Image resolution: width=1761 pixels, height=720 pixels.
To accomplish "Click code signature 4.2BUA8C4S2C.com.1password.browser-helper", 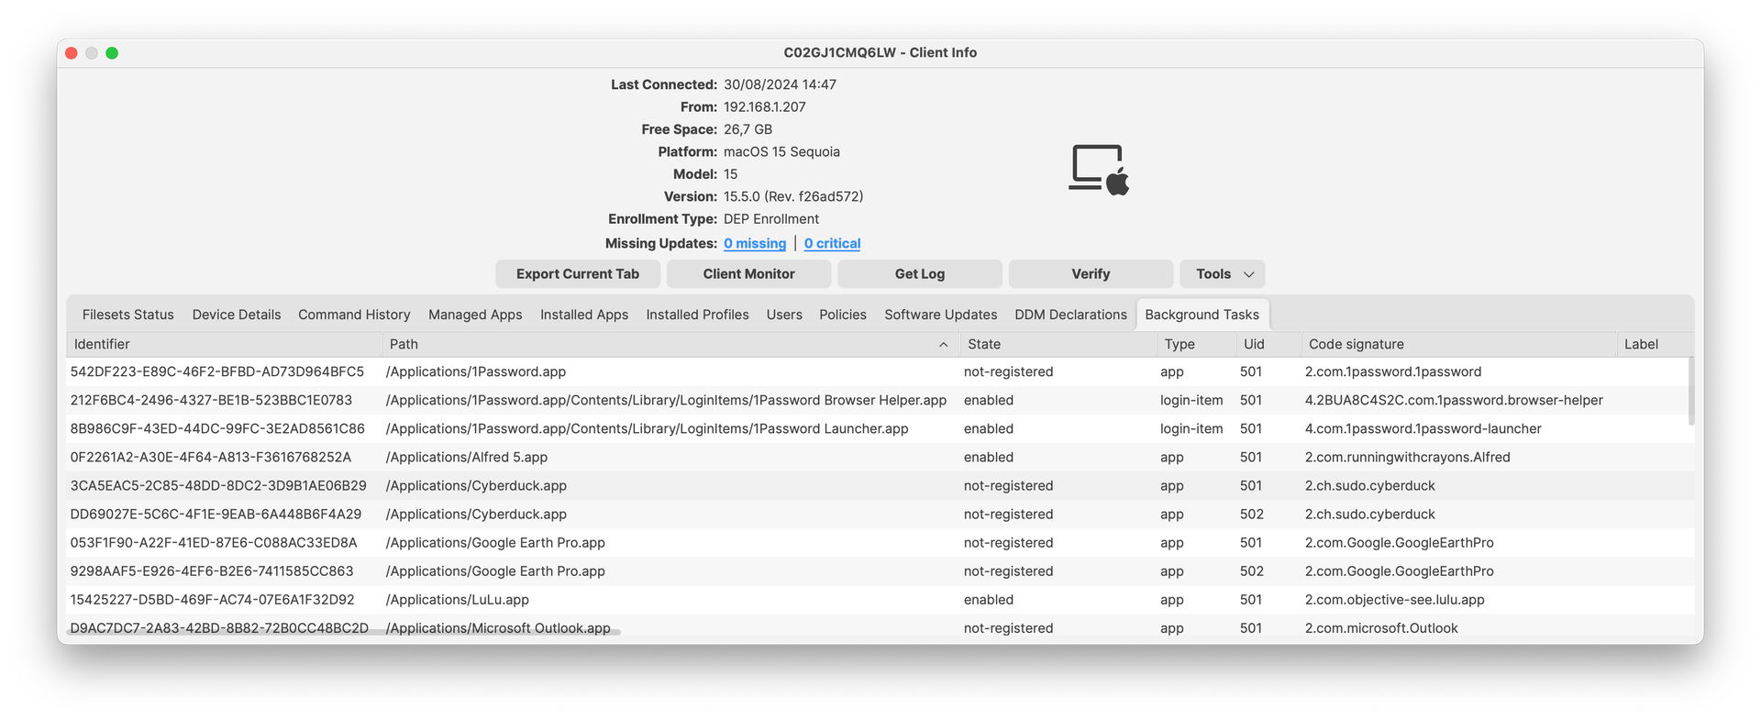I will 1454,400.
